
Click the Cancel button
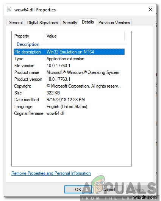109,189
